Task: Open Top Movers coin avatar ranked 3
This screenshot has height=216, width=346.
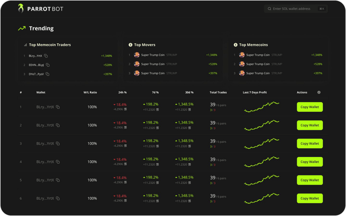Action: click(x=137, y=73)
